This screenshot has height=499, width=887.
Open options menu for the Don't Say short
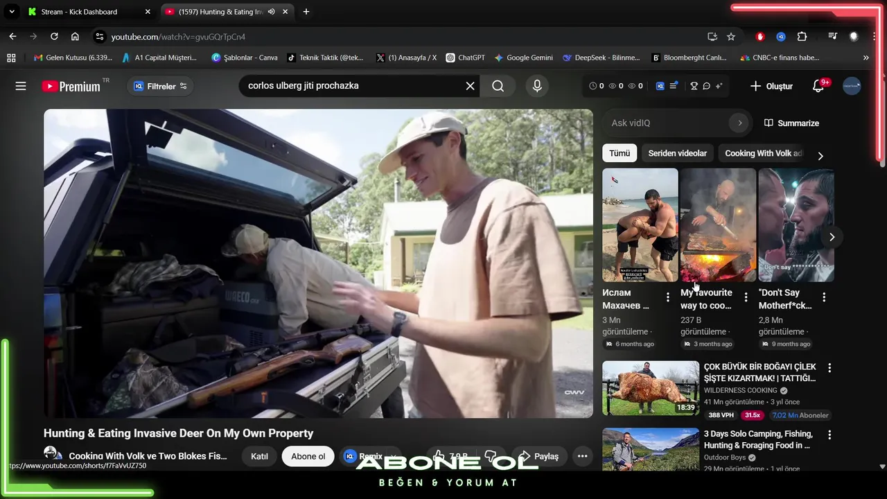(x=824, y=297)
